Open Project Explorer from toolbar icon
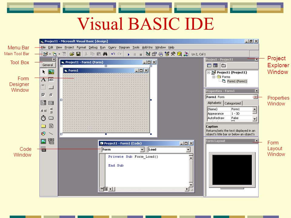The width and height of the screenshot is (291, 218). coord(148,54)
